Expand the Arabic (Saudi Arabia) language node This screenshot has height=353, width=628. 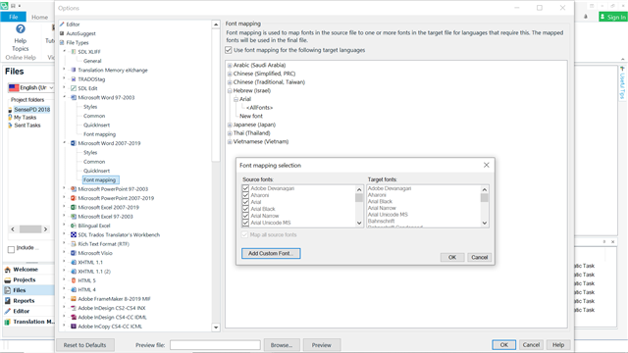230,66
